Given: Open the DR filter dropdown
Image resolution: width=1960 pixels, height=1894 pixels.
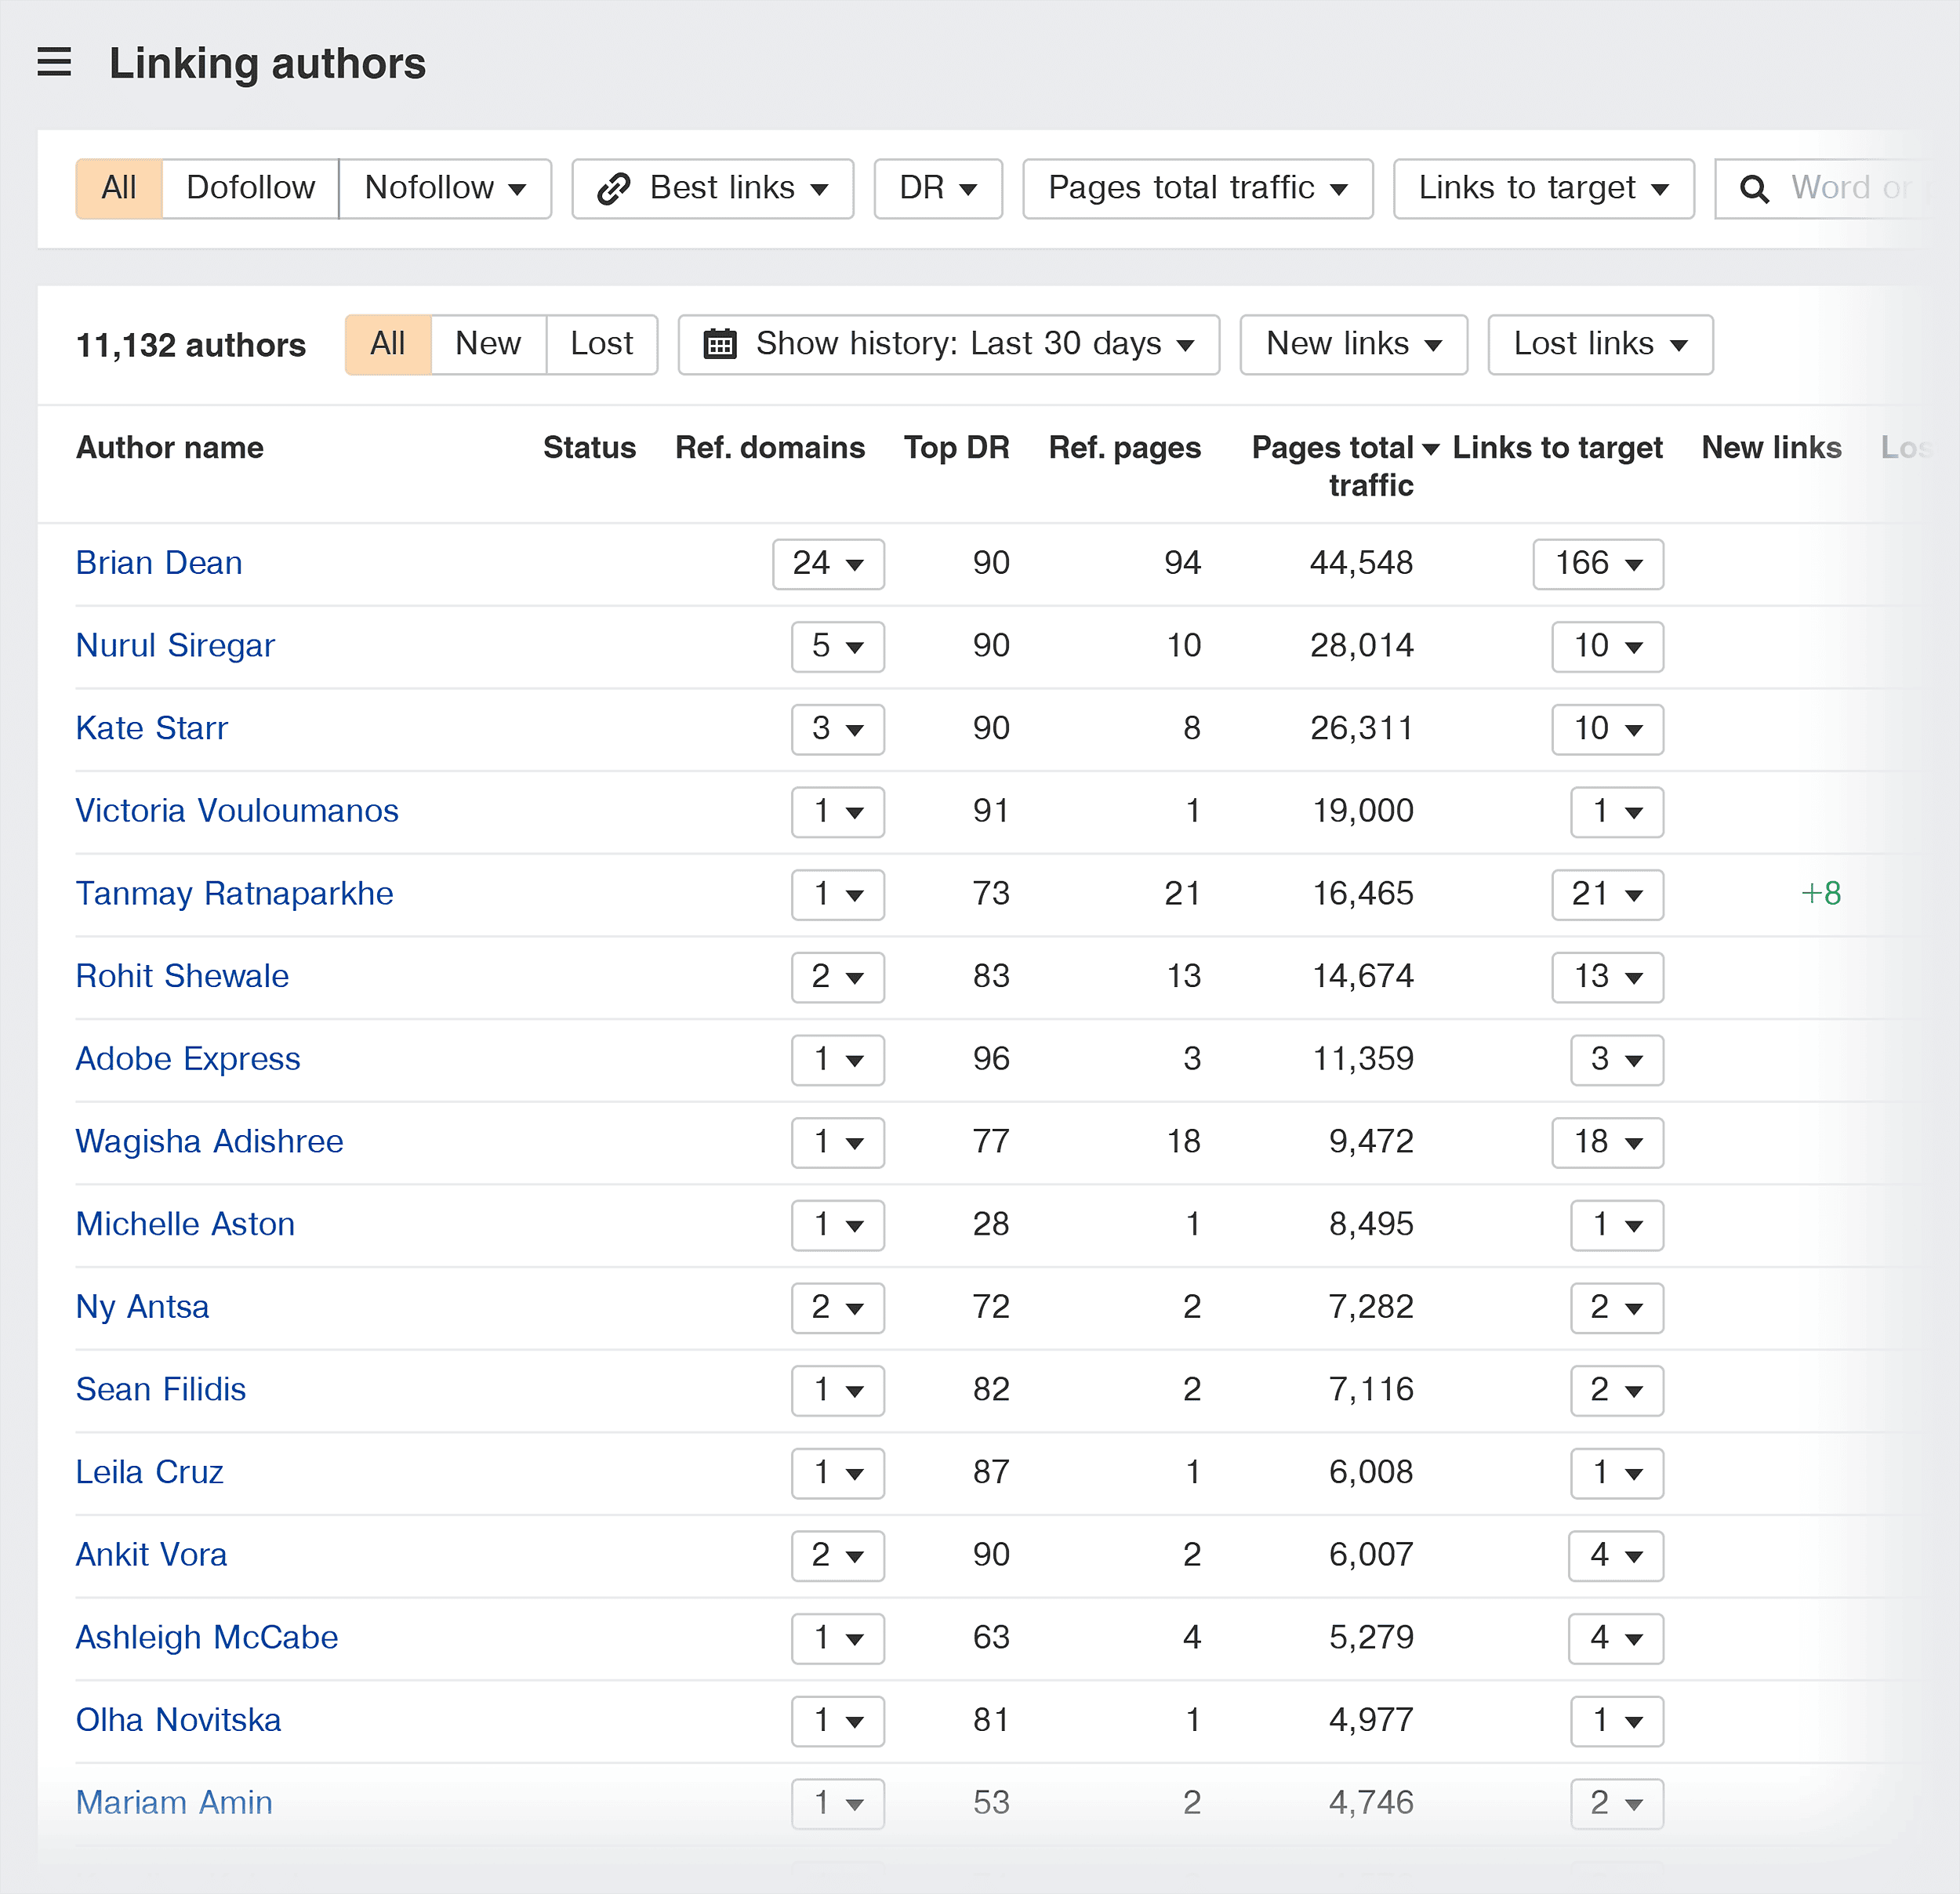Looking at the screenshot, I should (937, 188).
